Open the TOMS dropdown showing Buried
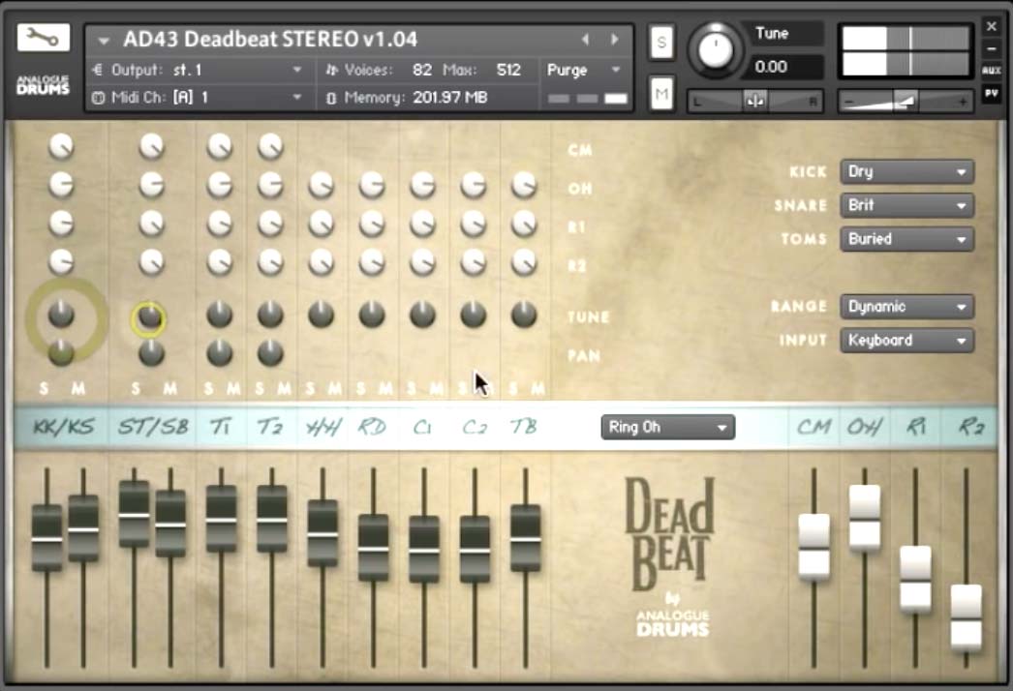This screenshot has height=691, width=1013. click(x=906, y=239)
